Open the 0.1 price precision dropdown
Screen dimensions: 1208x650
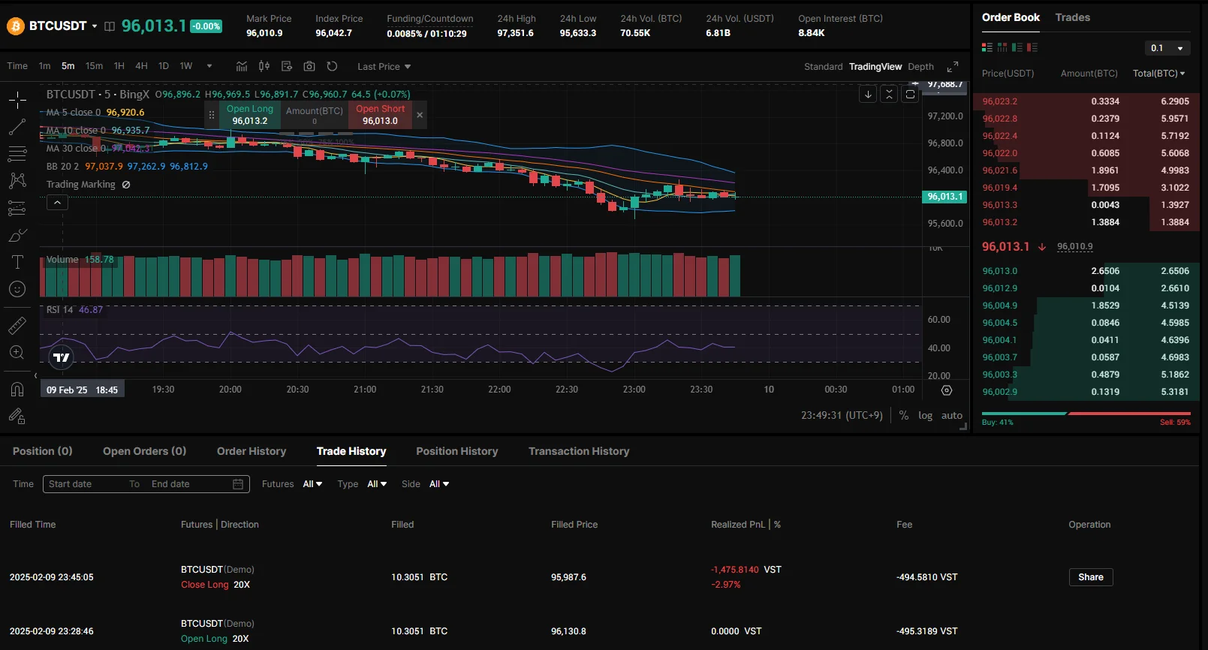pos(1168,48)
